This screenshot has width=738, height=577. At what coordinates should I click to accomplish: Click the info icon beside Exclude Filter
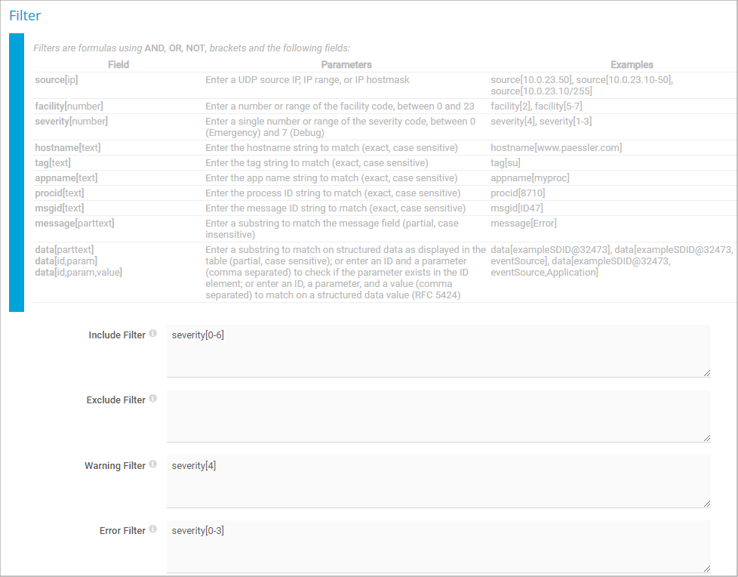tap(152, 399)
